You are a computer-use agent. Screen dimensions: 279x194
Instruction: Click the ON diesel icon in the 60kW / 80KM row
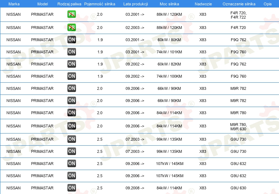pyautogui.click(x=71, y=40)
